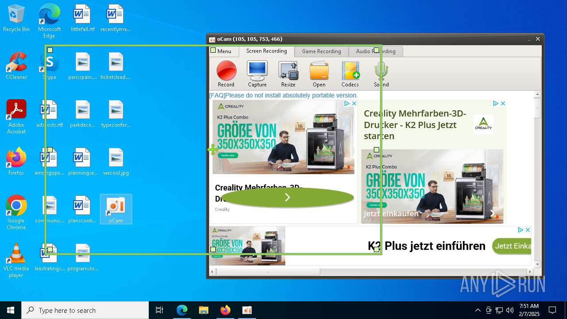The width and height of the screenshot is (567, 319).
Task: Click the up arrow of oCam vertical scrollbar
Action: (538, 94)
